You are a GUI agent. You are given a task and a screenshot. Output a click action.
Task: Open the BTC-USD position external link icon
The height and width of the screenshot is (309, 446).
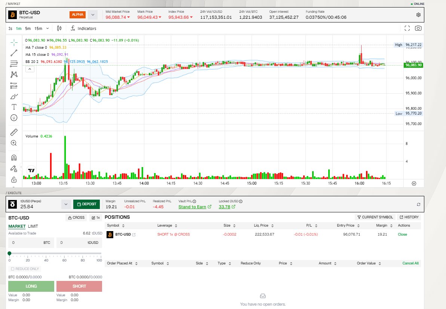tap(134, 234)
